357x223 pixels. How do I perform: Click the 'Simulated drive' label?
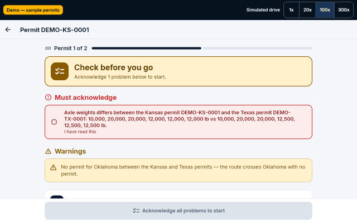pyautogui.click(x=263, y=10)
